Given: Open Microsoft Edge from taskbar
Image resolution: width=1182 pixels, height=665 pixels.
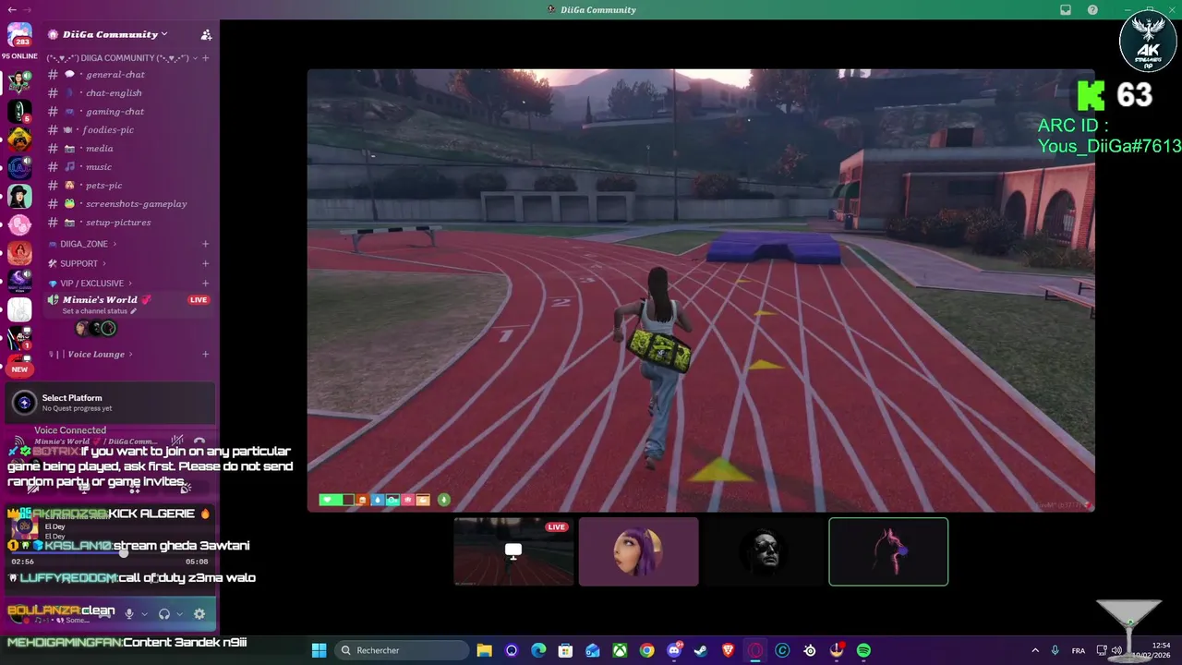Looking at the screenshot, I should 538,650.
